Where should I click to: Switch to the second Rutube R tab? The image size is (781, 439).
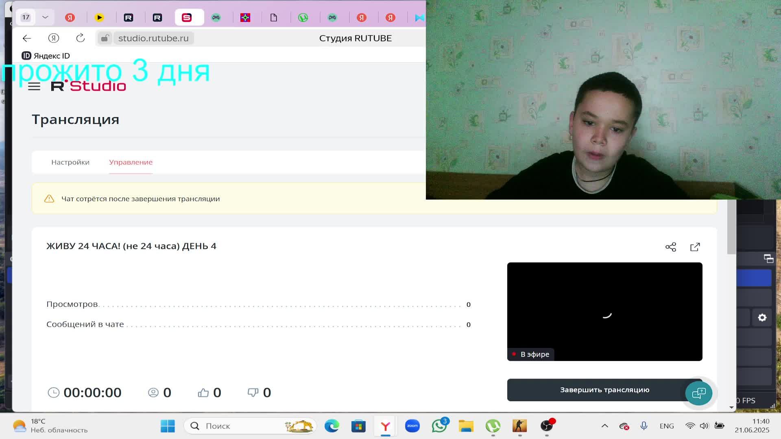(x=157, y=17)
